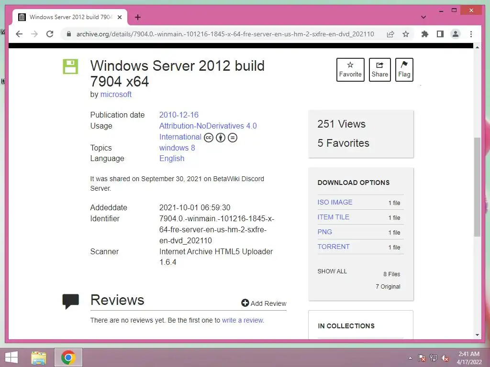This screenshot has height=367, width=490.
Task: Click the 8 Files link
Action: tap(391, 274)
